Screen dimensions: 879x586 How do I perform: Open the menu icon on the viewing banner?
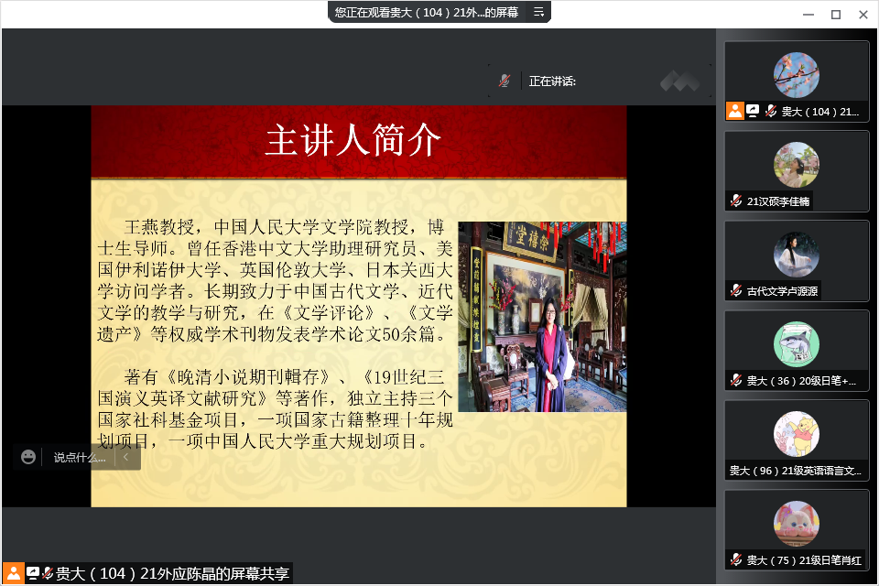tap(538, 12)
